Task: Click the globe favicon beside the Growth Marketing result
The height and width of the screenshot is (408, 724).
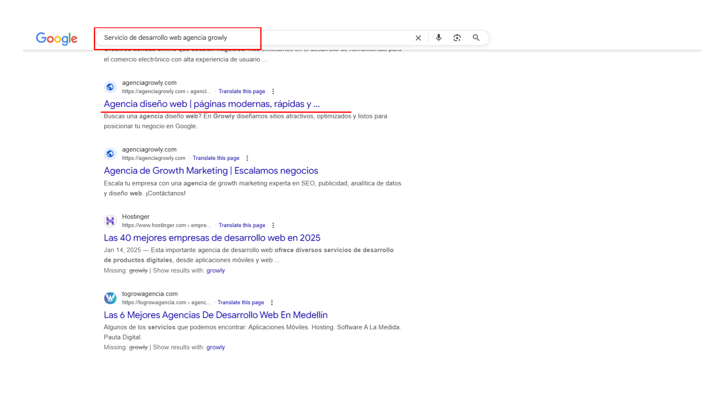Action: pos(110,154)
